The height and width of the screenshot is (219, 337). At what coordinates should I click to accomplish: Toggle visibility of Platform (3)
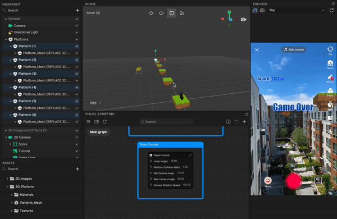click(x=77, y=74)
